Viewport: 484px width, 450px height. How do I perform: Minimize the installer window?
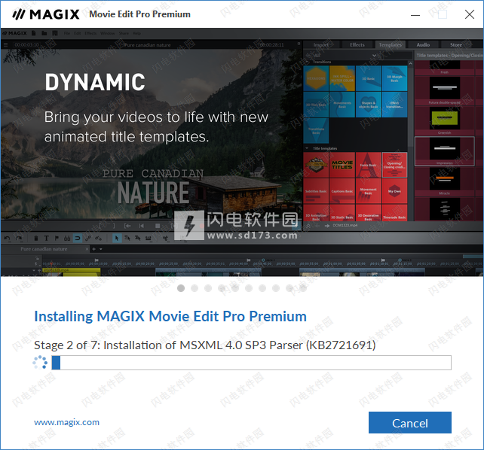415,14
